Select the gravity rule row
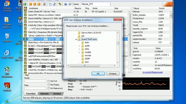The image size is (186, 104). pyautogui.click(x=152, y=51)
